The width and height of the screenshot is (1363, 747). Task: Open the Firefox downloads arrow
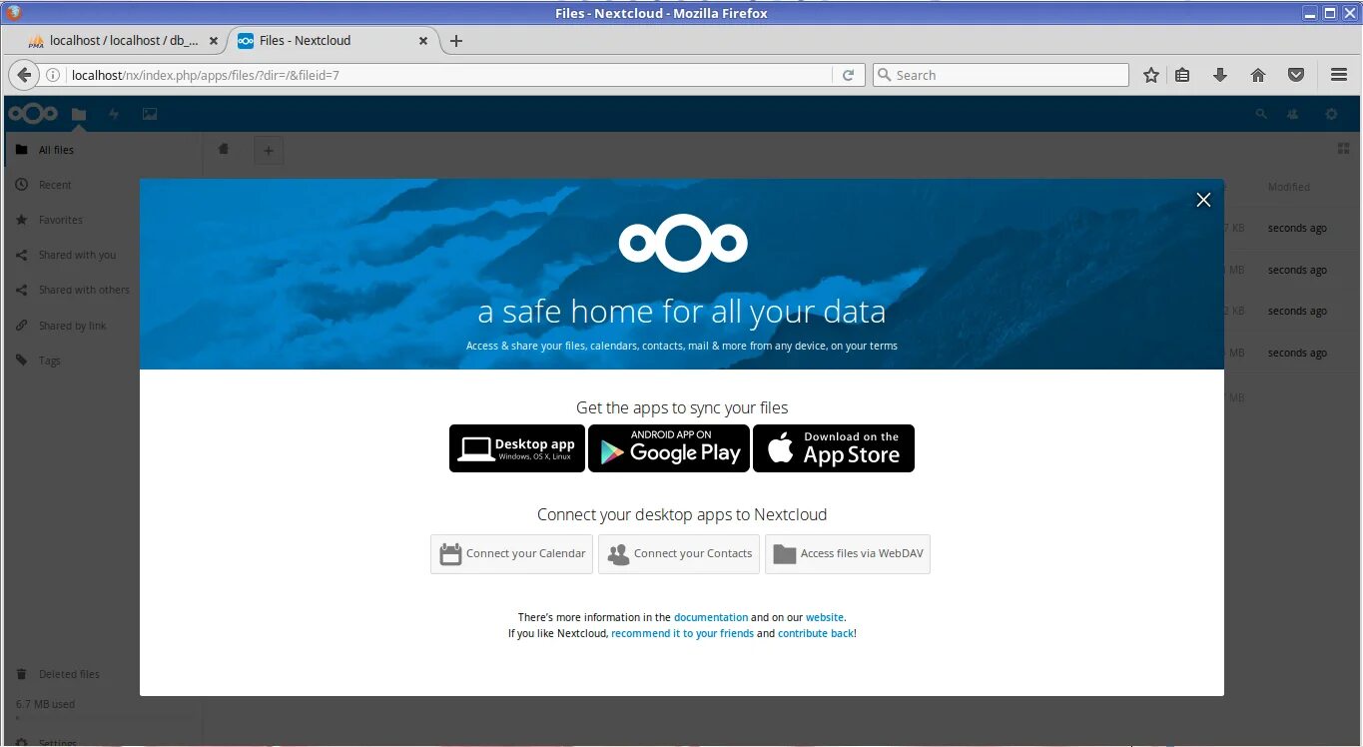[x=1219, y=75]
